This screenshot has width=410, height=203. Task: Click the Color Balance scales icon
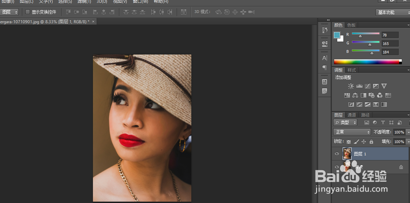click(355, 95)
